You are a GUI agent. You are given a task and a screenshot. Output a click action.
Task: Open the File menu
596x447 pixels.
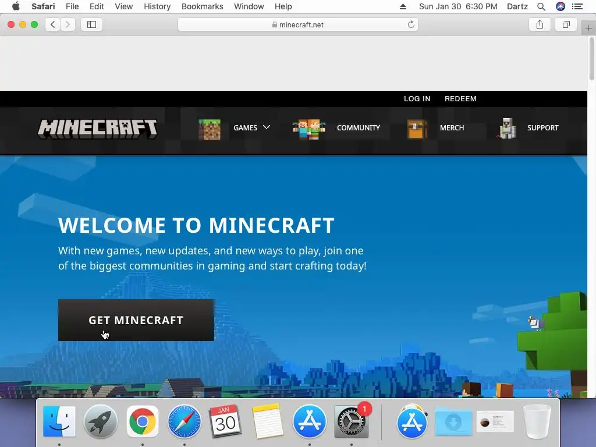point(72,6)
